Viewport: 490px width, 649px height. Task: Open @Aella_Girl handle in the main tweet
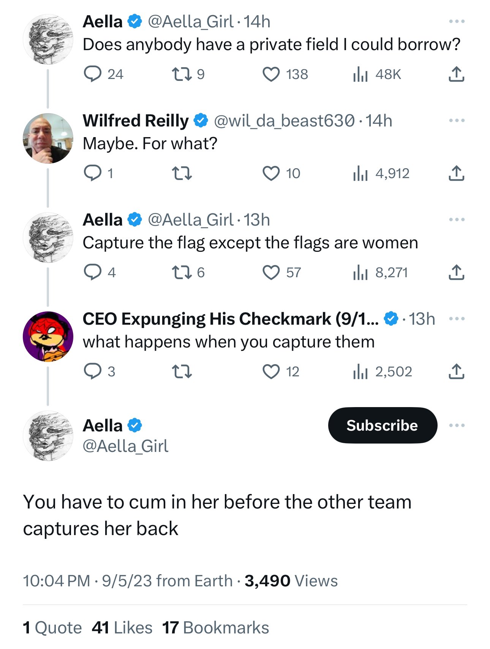(x=125, y=446)
